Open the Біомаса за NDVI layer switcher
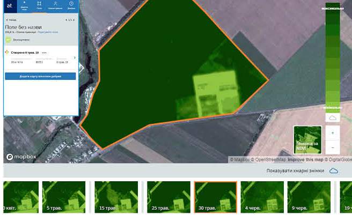Viewport: 352px width, 215px height. click(x=307, y=140)
